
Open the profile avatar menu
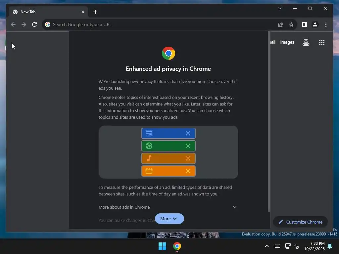coord(315,24)
